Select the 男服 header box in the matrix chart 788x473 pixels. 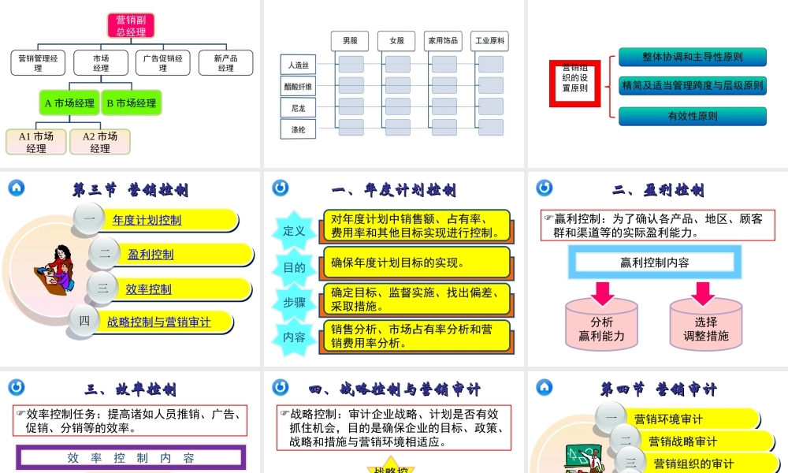348,41
